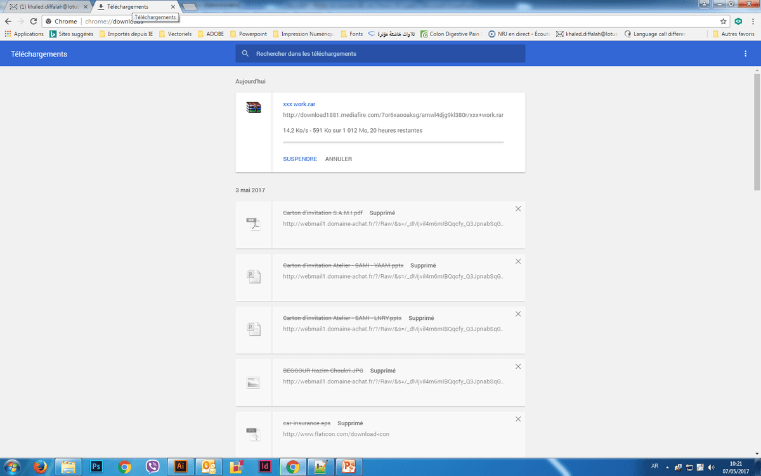761x476 pixels.
Task: Remove BEGGOUR Nazim Choukri.JPG entry with X
Action: pos(518,366)
